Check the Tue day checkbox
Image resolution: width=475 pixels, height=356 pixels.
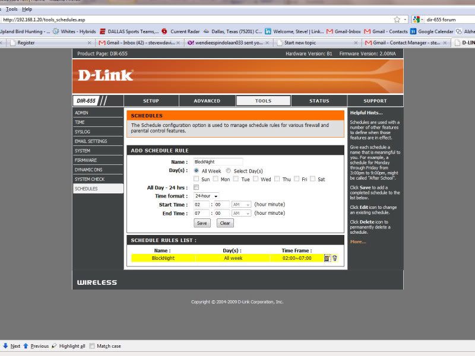click(x=236, y=179)
